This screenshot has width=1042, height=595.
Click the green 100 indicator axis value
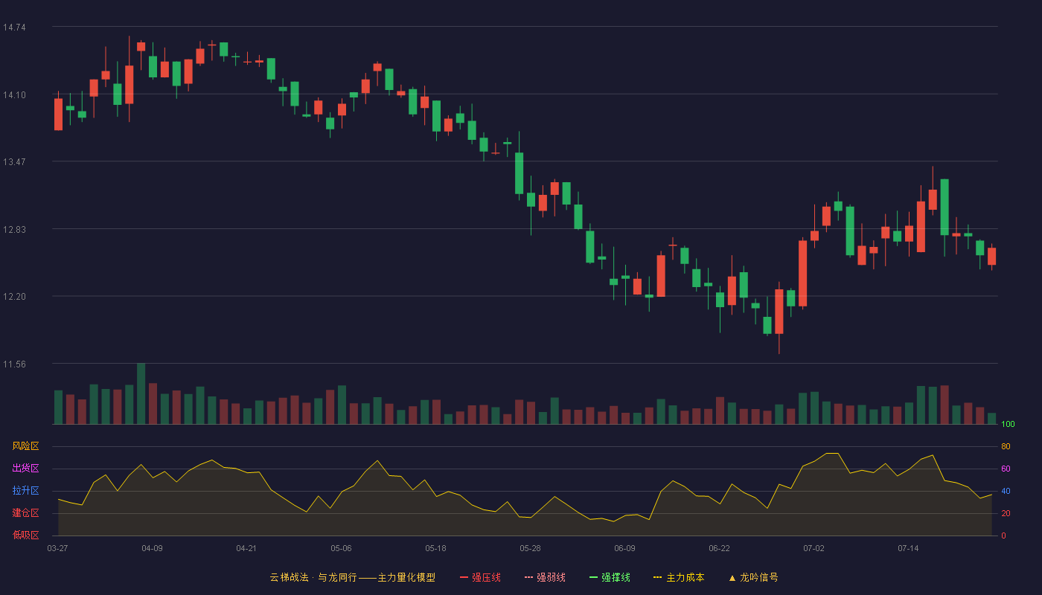pos(1008,425)
